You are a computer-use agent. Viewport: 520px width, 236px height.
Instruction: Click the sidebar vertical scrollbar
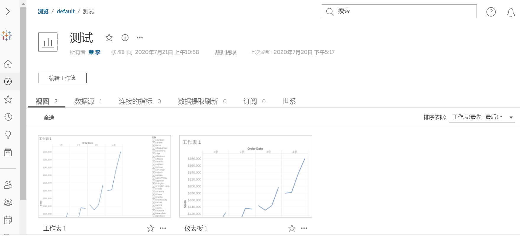point(23,103)
